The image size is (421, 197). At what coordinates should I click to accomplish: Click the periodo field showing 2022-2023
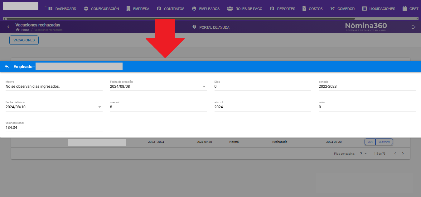click(x=367, y=87)
